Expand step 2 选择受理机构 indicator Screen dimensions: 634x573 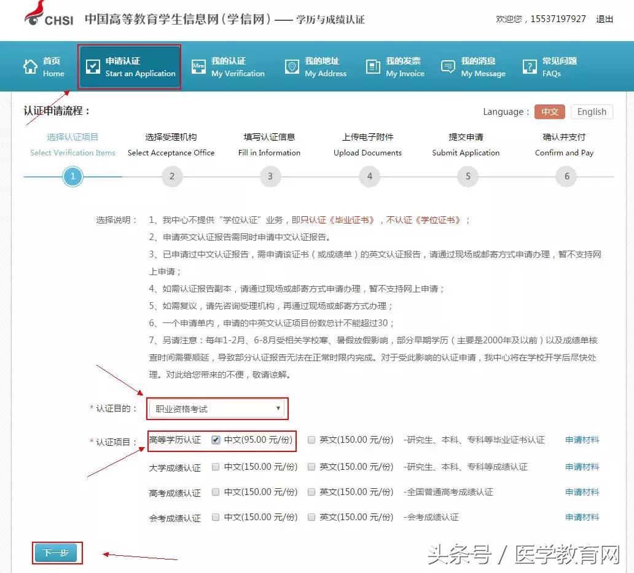[171, 176]
